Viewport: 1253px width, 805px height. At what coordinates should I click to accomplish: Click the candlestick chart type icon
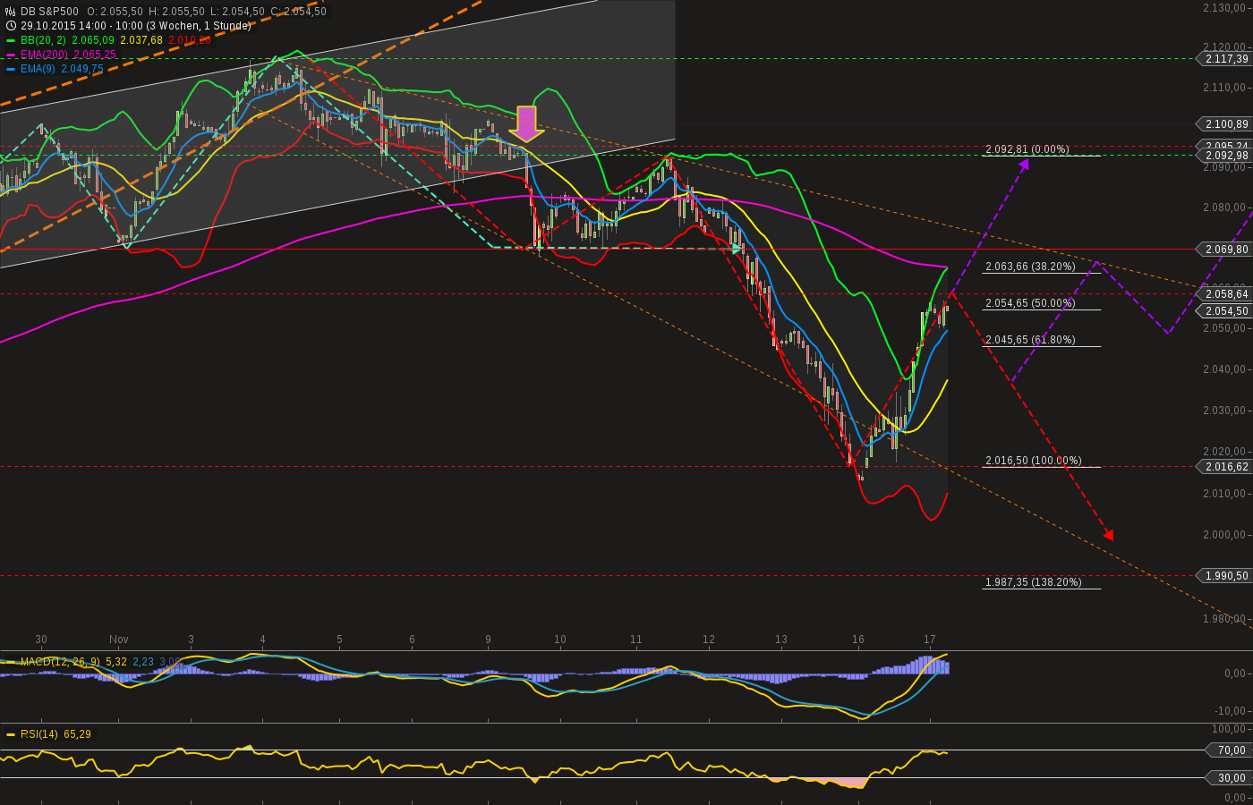(11, 11)
